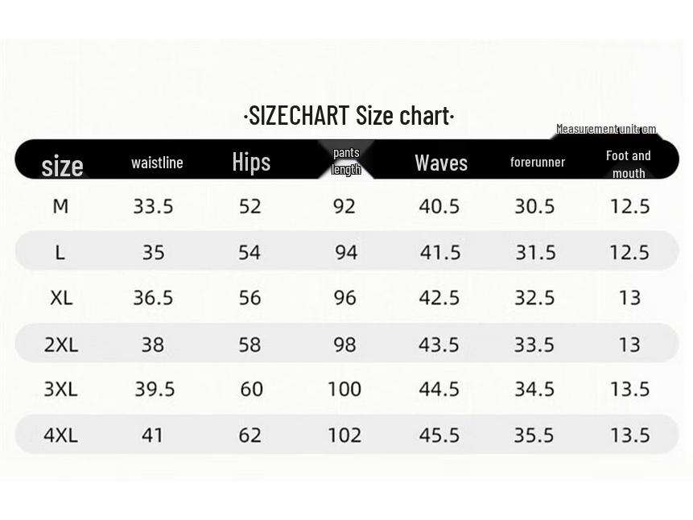Click the 3XL size row label

pos(61,389)
